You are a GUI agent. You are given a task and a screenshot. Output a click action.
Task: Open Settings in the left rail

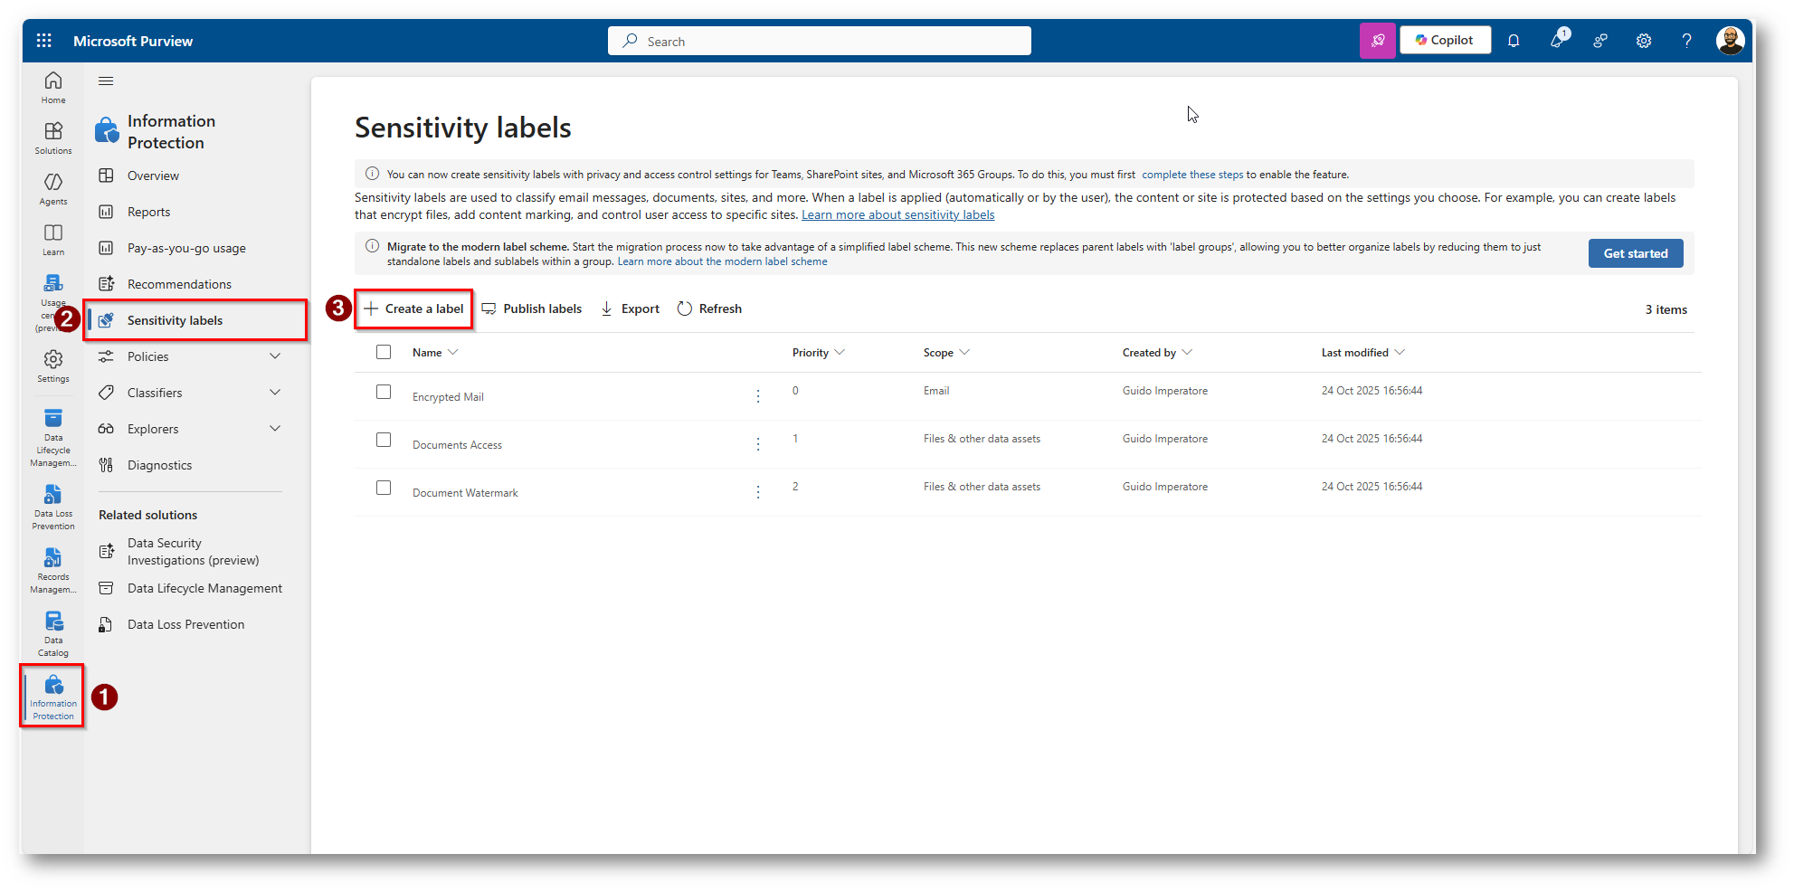tap(53, 366)
